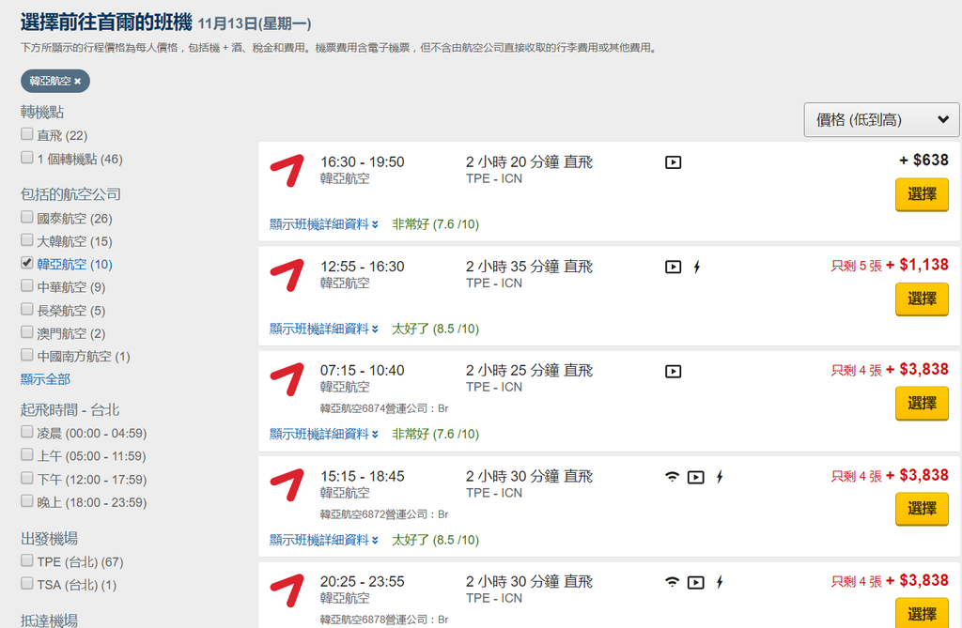
Task: Click the 選擇前往首爾的班機 page heading
Action: pos(106,23)
